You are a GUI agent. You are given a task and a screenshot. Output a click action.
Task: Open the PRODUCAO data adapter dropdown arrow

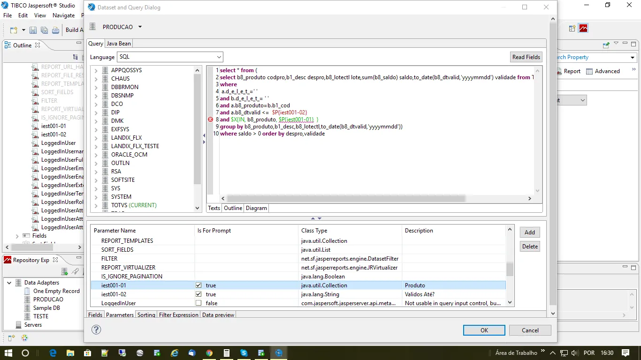[140, 27]
